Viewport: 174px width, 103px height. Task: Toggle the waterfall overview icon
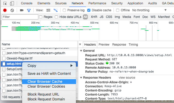55,10
